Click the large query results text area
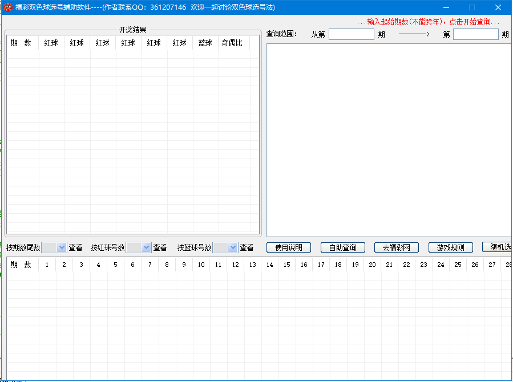Image resolution: width=513 pixels, height=382 pixels. pos(388,140)
